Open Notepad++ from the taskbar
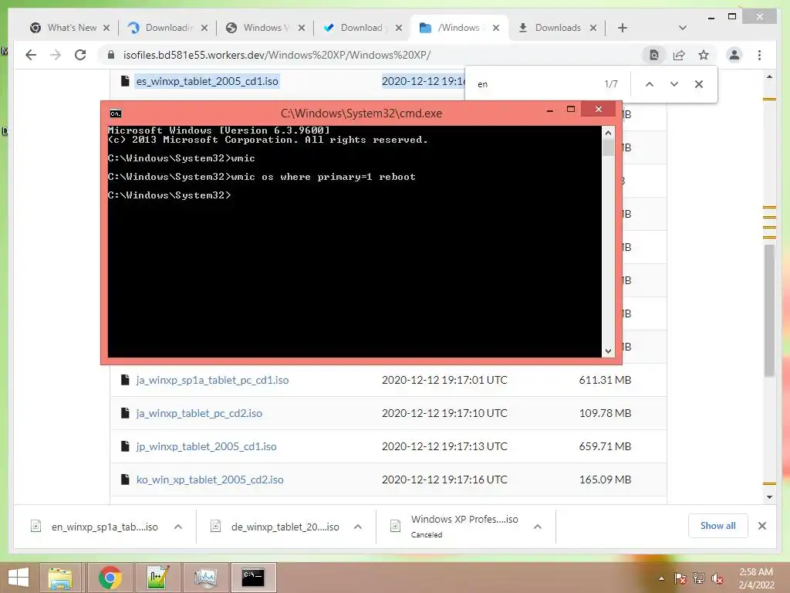This screenshot has width=790, height=593. point(157,578)
